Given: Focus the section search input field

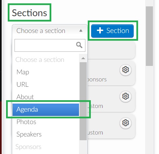Looking at the screenshot, I should coord(50,45).
